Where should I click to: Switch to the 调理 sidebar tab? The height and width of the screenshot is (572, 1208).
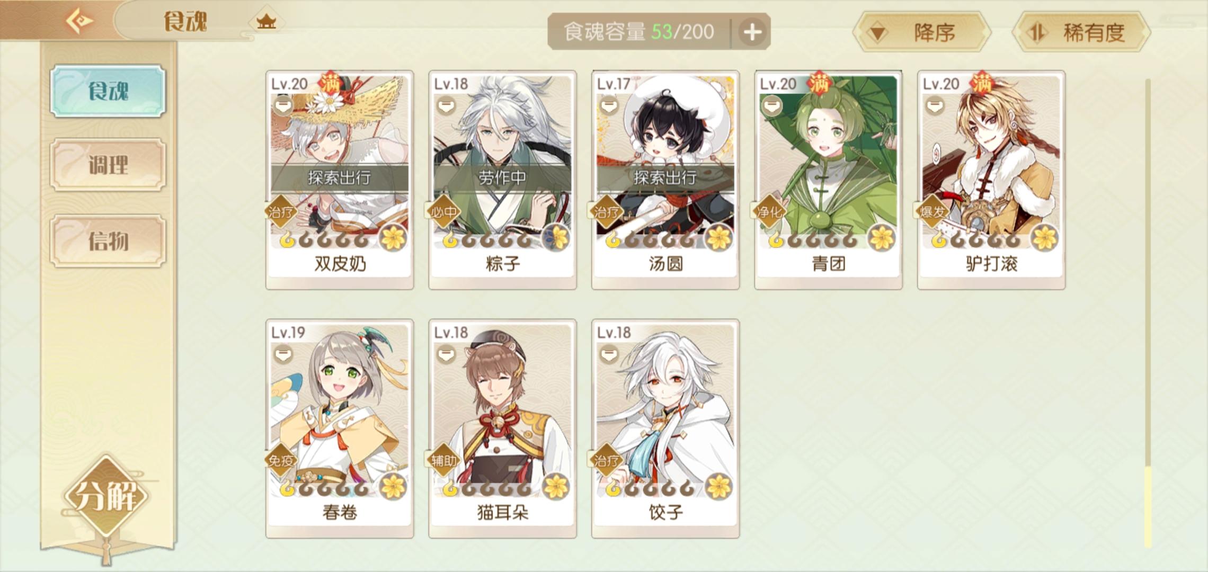point(108,165)
